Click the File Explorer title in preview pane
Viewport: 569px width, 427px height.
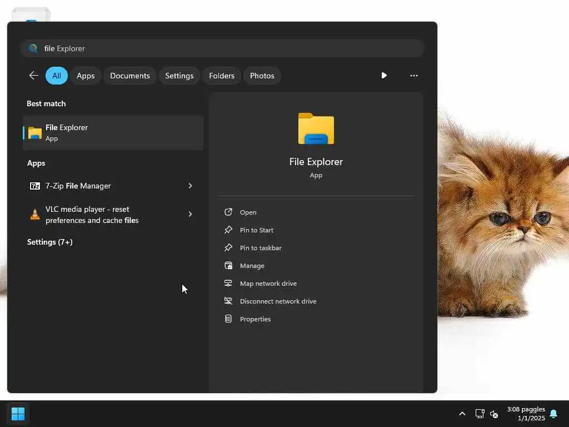tap(316, 162)
